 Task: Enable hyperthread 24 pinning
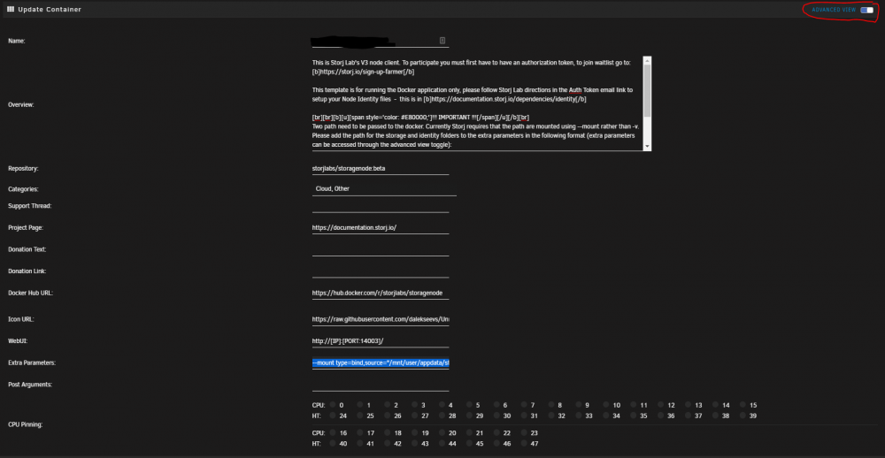333,416
